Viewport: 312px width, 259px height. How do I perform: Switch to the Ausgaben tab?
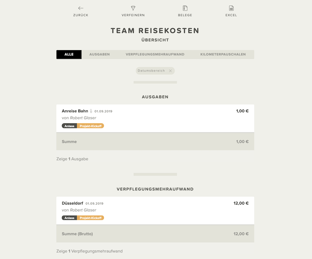click(100, 54)
